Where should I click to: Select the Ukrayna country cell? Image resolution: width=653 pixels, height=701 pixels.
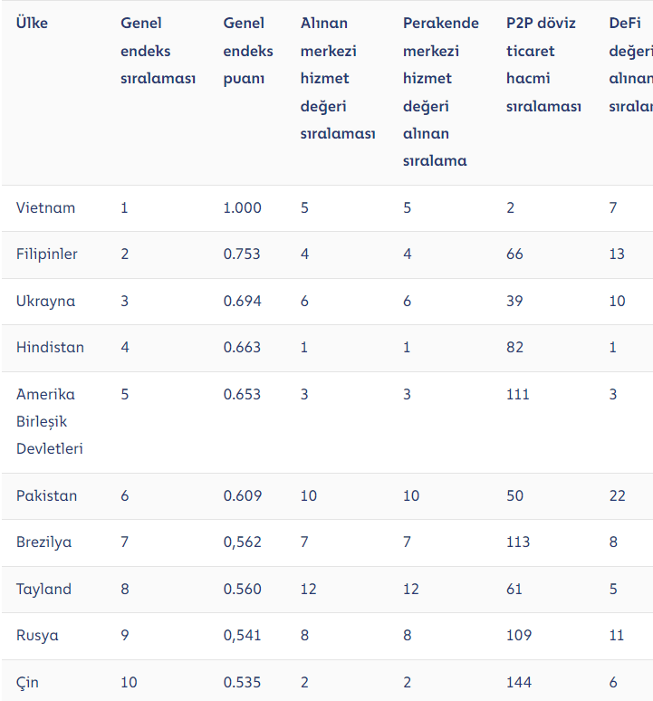pyautogui.click(x=45, y=301)
